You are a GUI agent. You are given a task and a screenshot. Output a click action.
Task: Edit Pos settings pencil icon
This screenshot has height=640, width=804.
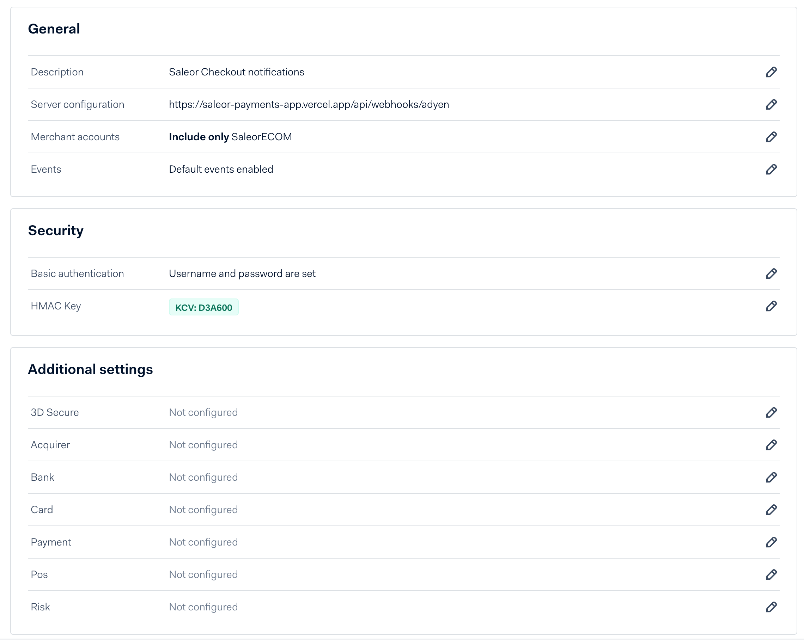771,574
